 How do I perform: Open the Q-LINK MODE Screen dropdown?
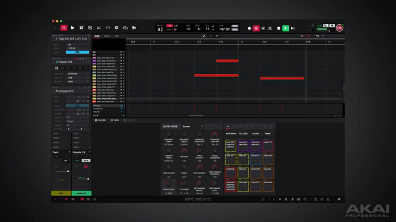click(x=192, y=126)
